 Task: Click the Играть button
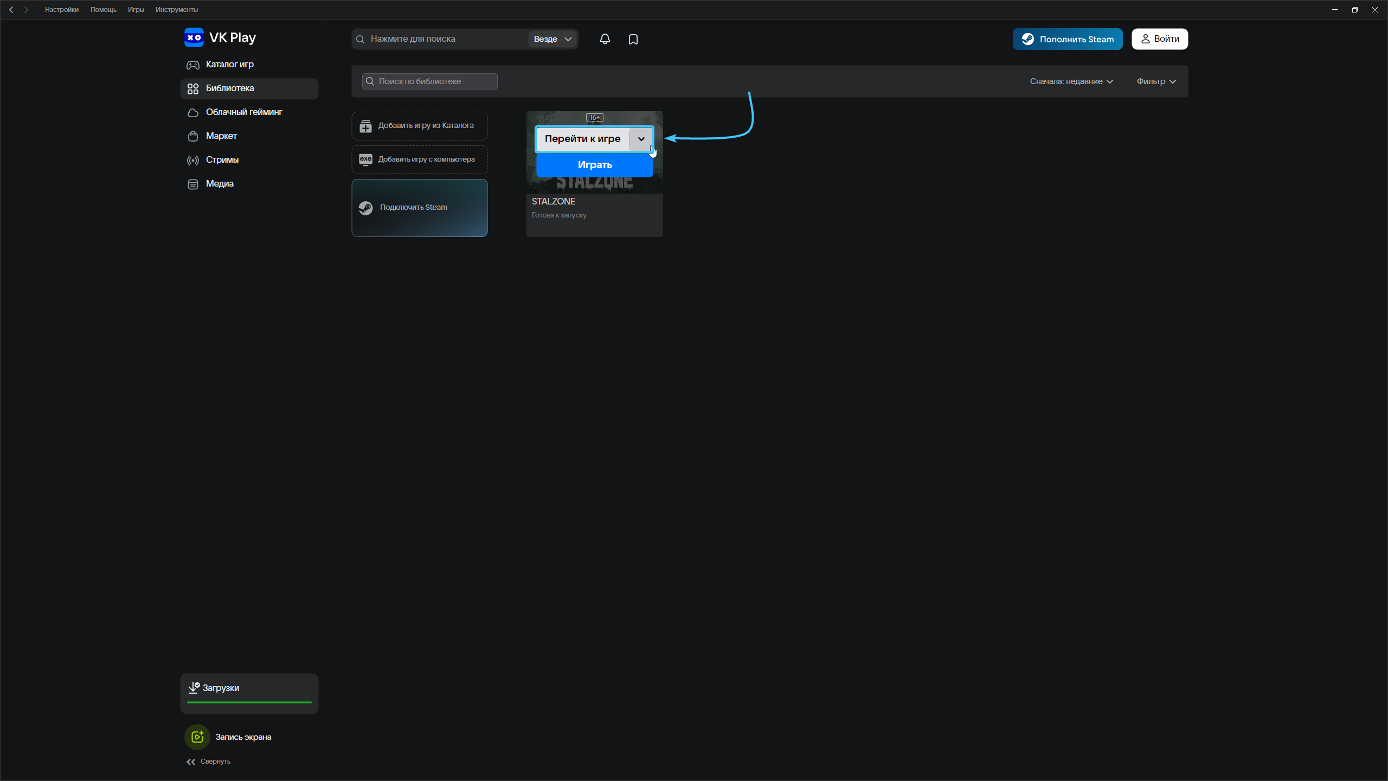[595, 165]
